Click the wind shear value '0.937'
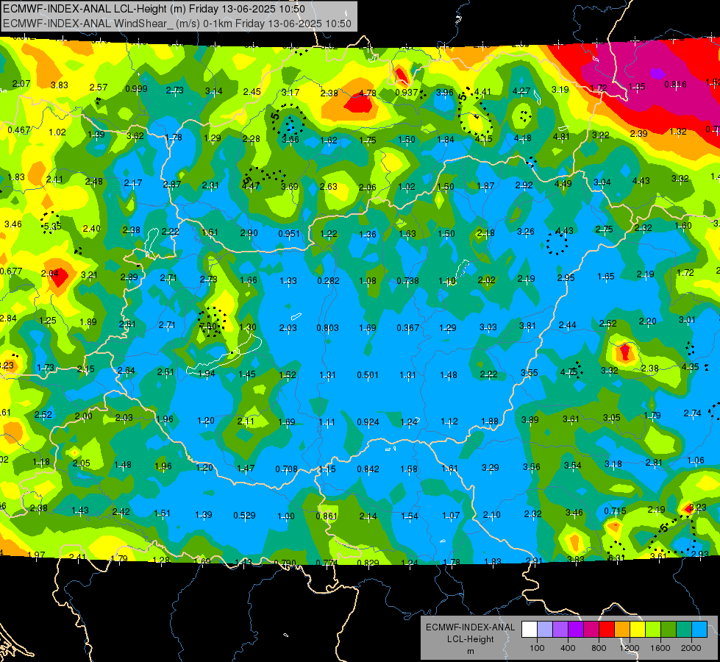Image resolution: width=720 pixels, height=662 pixels. [407, 93]
